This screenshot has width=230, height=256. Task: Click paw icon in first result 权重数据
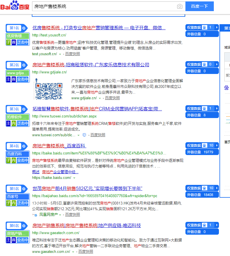point(204,27)
